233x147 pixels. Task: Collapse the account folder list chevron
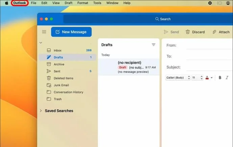[x=41, y=43]
